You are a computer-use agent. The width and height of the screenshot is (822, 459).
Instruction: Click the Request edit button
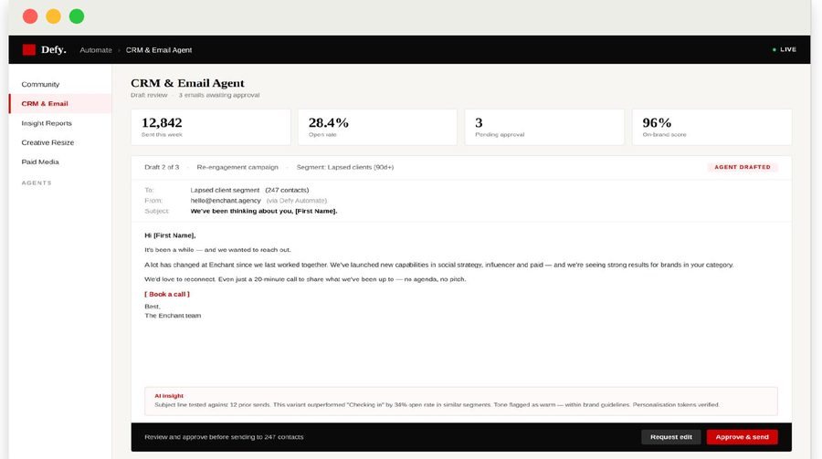[671, 437]
